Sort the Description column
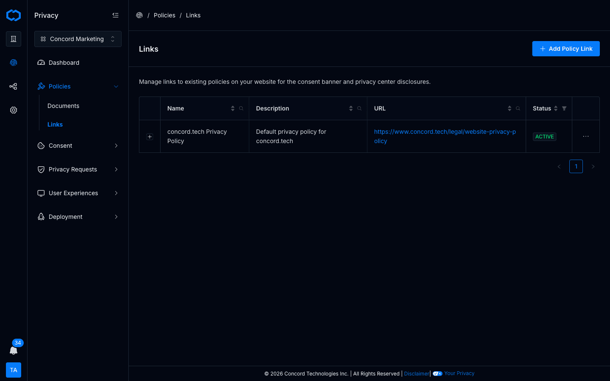Image resolution: width=610 pixels, height=381 pixels. tap(351, 108)
